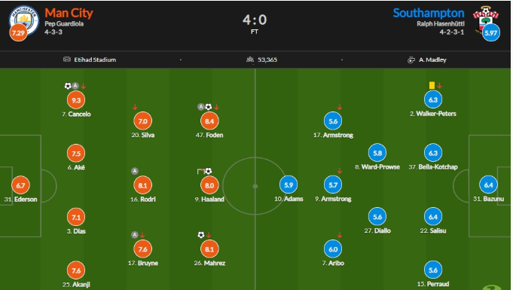Click the Man City 7.29 team rating
This screenshot has height=290, width=513.
[x=18, y=32]
